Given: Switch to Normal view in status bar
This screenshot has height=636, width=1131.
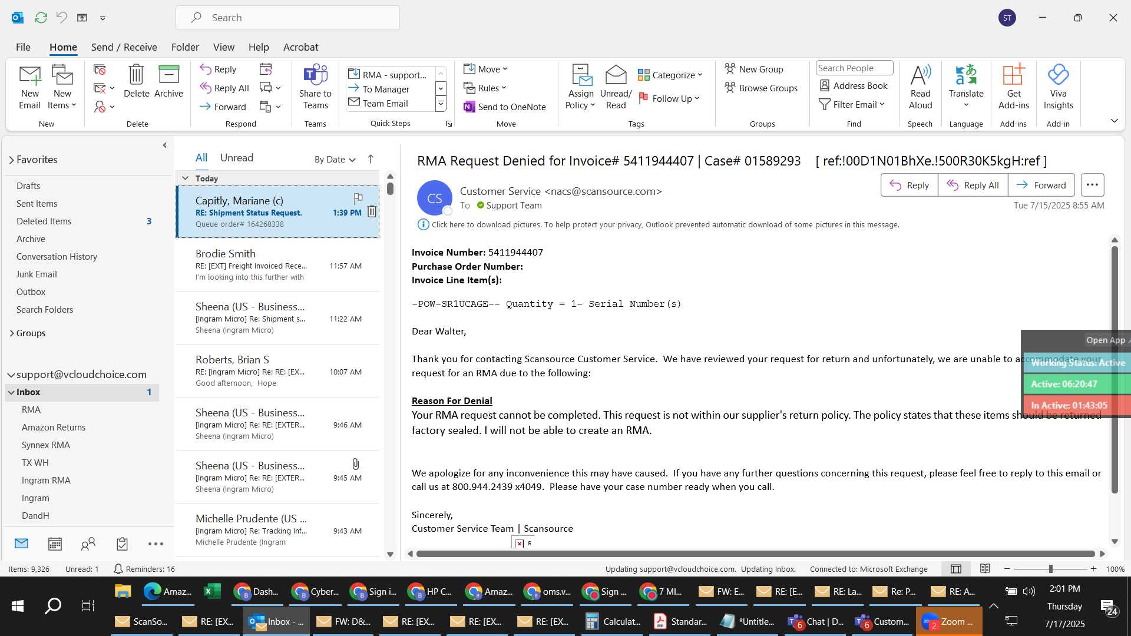Looking at the screenshot, I should (956, 569).
